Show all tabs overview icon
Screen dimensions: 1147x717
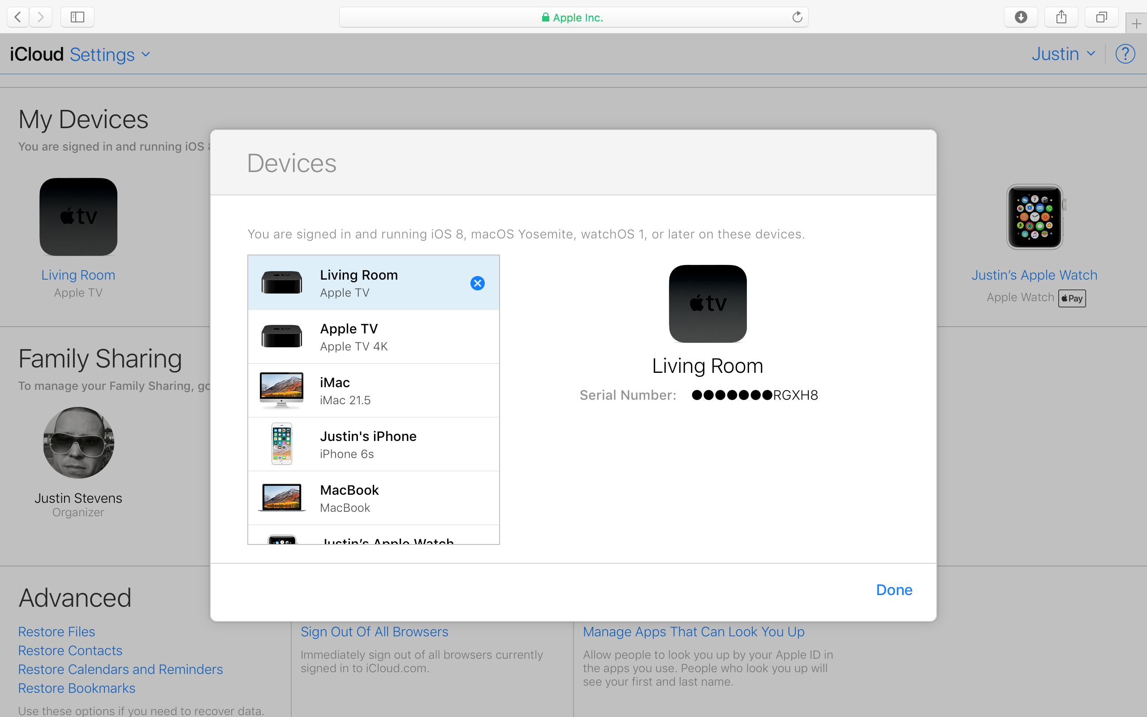1102,17
